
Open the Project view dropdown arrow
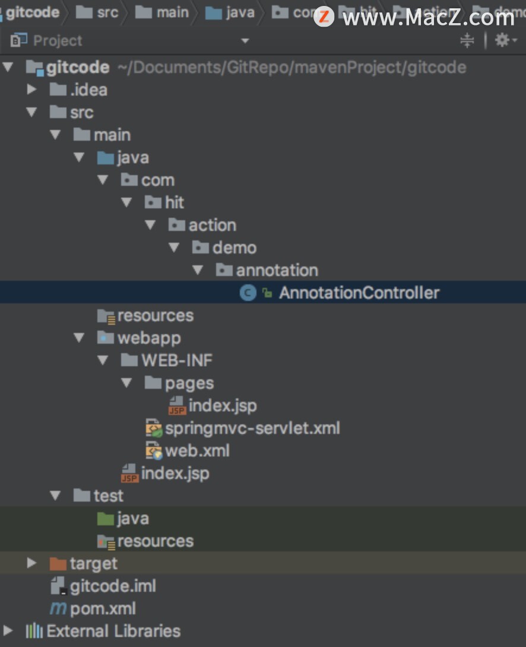pyautogui.click(x=245, y=41)
